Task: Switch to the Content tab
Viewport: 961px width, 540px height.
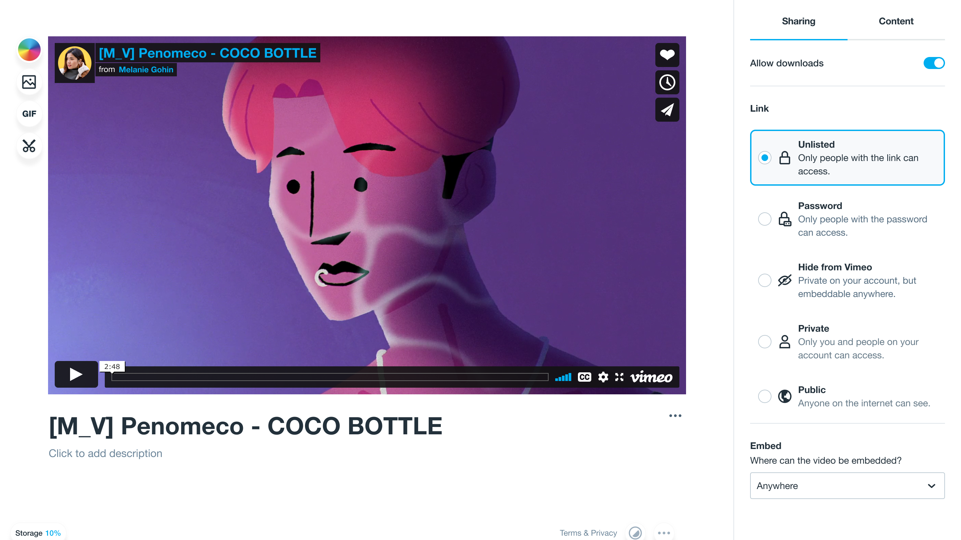Action: (896, 21)
